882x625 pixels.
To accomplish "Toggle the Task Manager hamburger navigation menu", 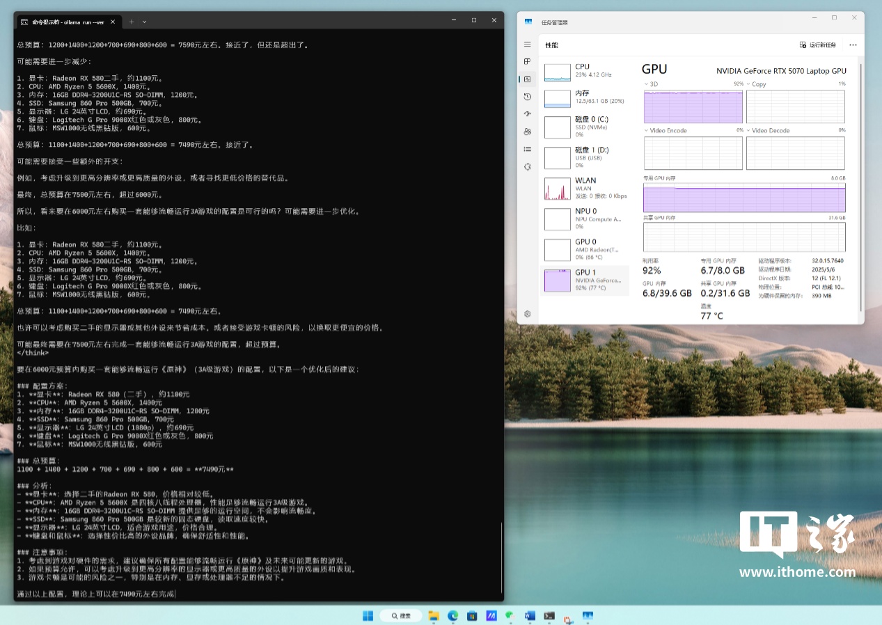I will click(527, 45).
